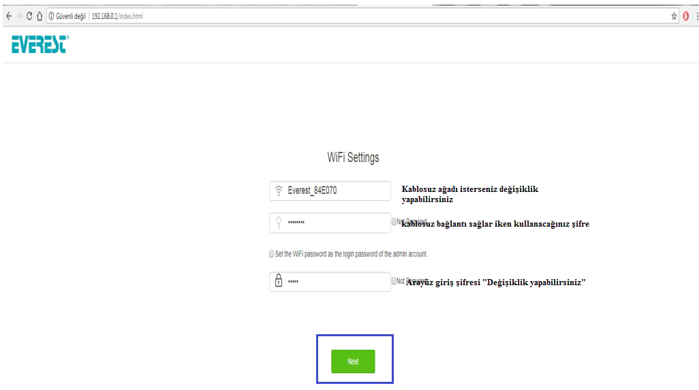This screenshot has height=390, width=699.
Task: Bookmark this page with the star
Action: 674,16
